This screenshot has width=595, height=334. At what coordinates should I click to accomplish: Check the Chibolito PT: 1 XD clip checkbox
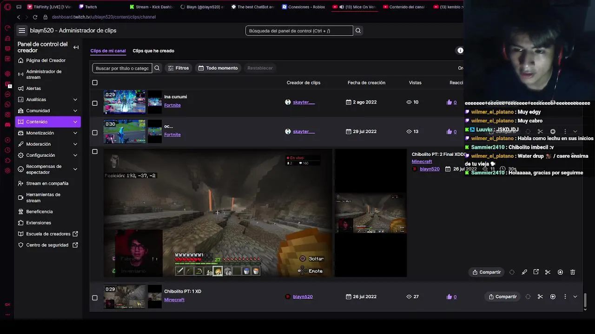coord(95,298)
